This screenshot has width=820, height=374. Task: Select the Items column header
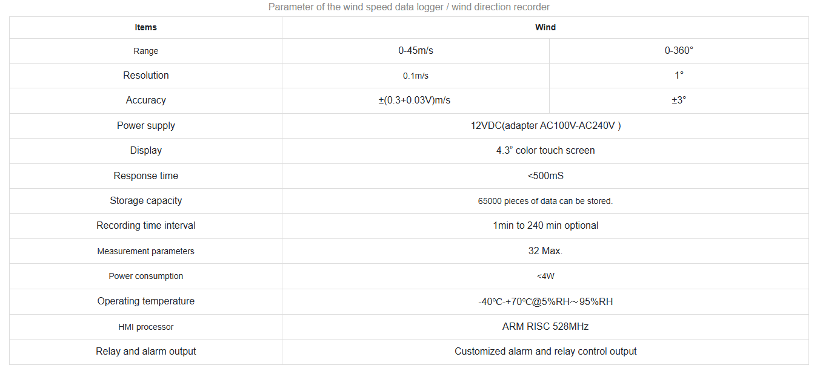[x=145, y=27]
